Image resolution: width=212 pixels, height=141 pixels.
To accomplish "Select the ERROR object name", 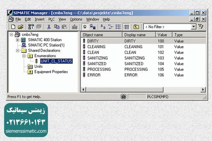I will click(94, 75).
